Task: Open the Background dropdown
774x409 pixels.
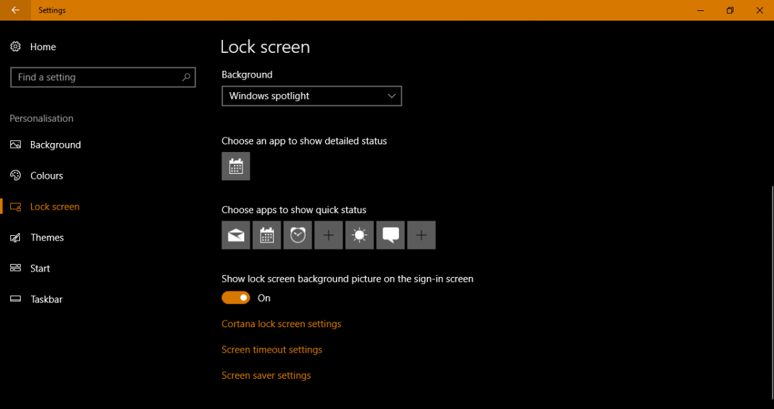Action: point(311,96)
